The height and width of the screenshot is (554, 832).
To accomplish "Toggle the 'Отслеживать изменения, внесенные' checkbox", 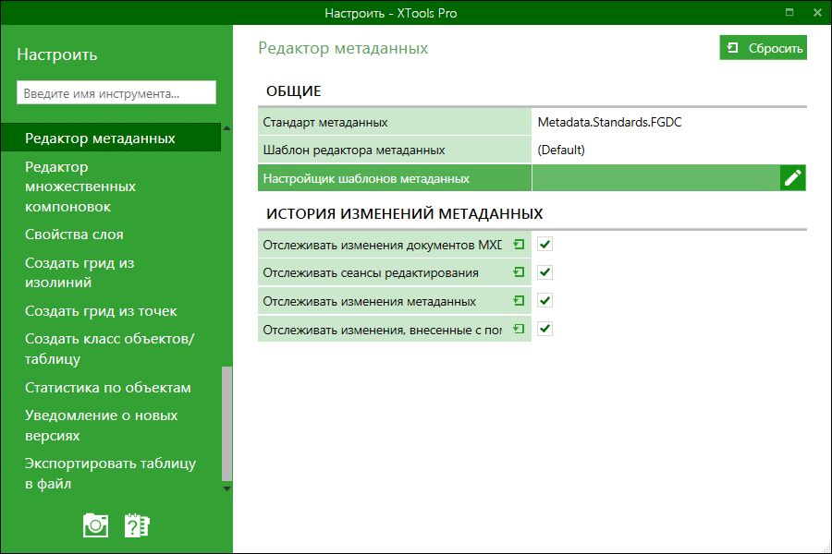I will 544,329.
